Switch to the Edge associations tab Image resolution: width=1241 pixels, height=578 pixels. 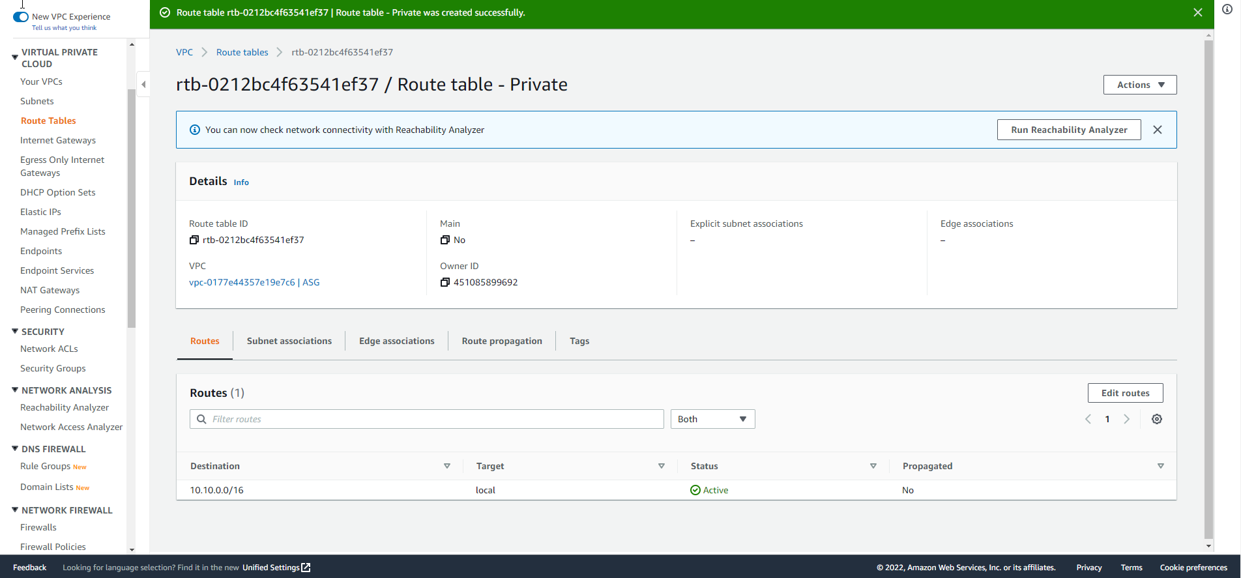point(397,341)
